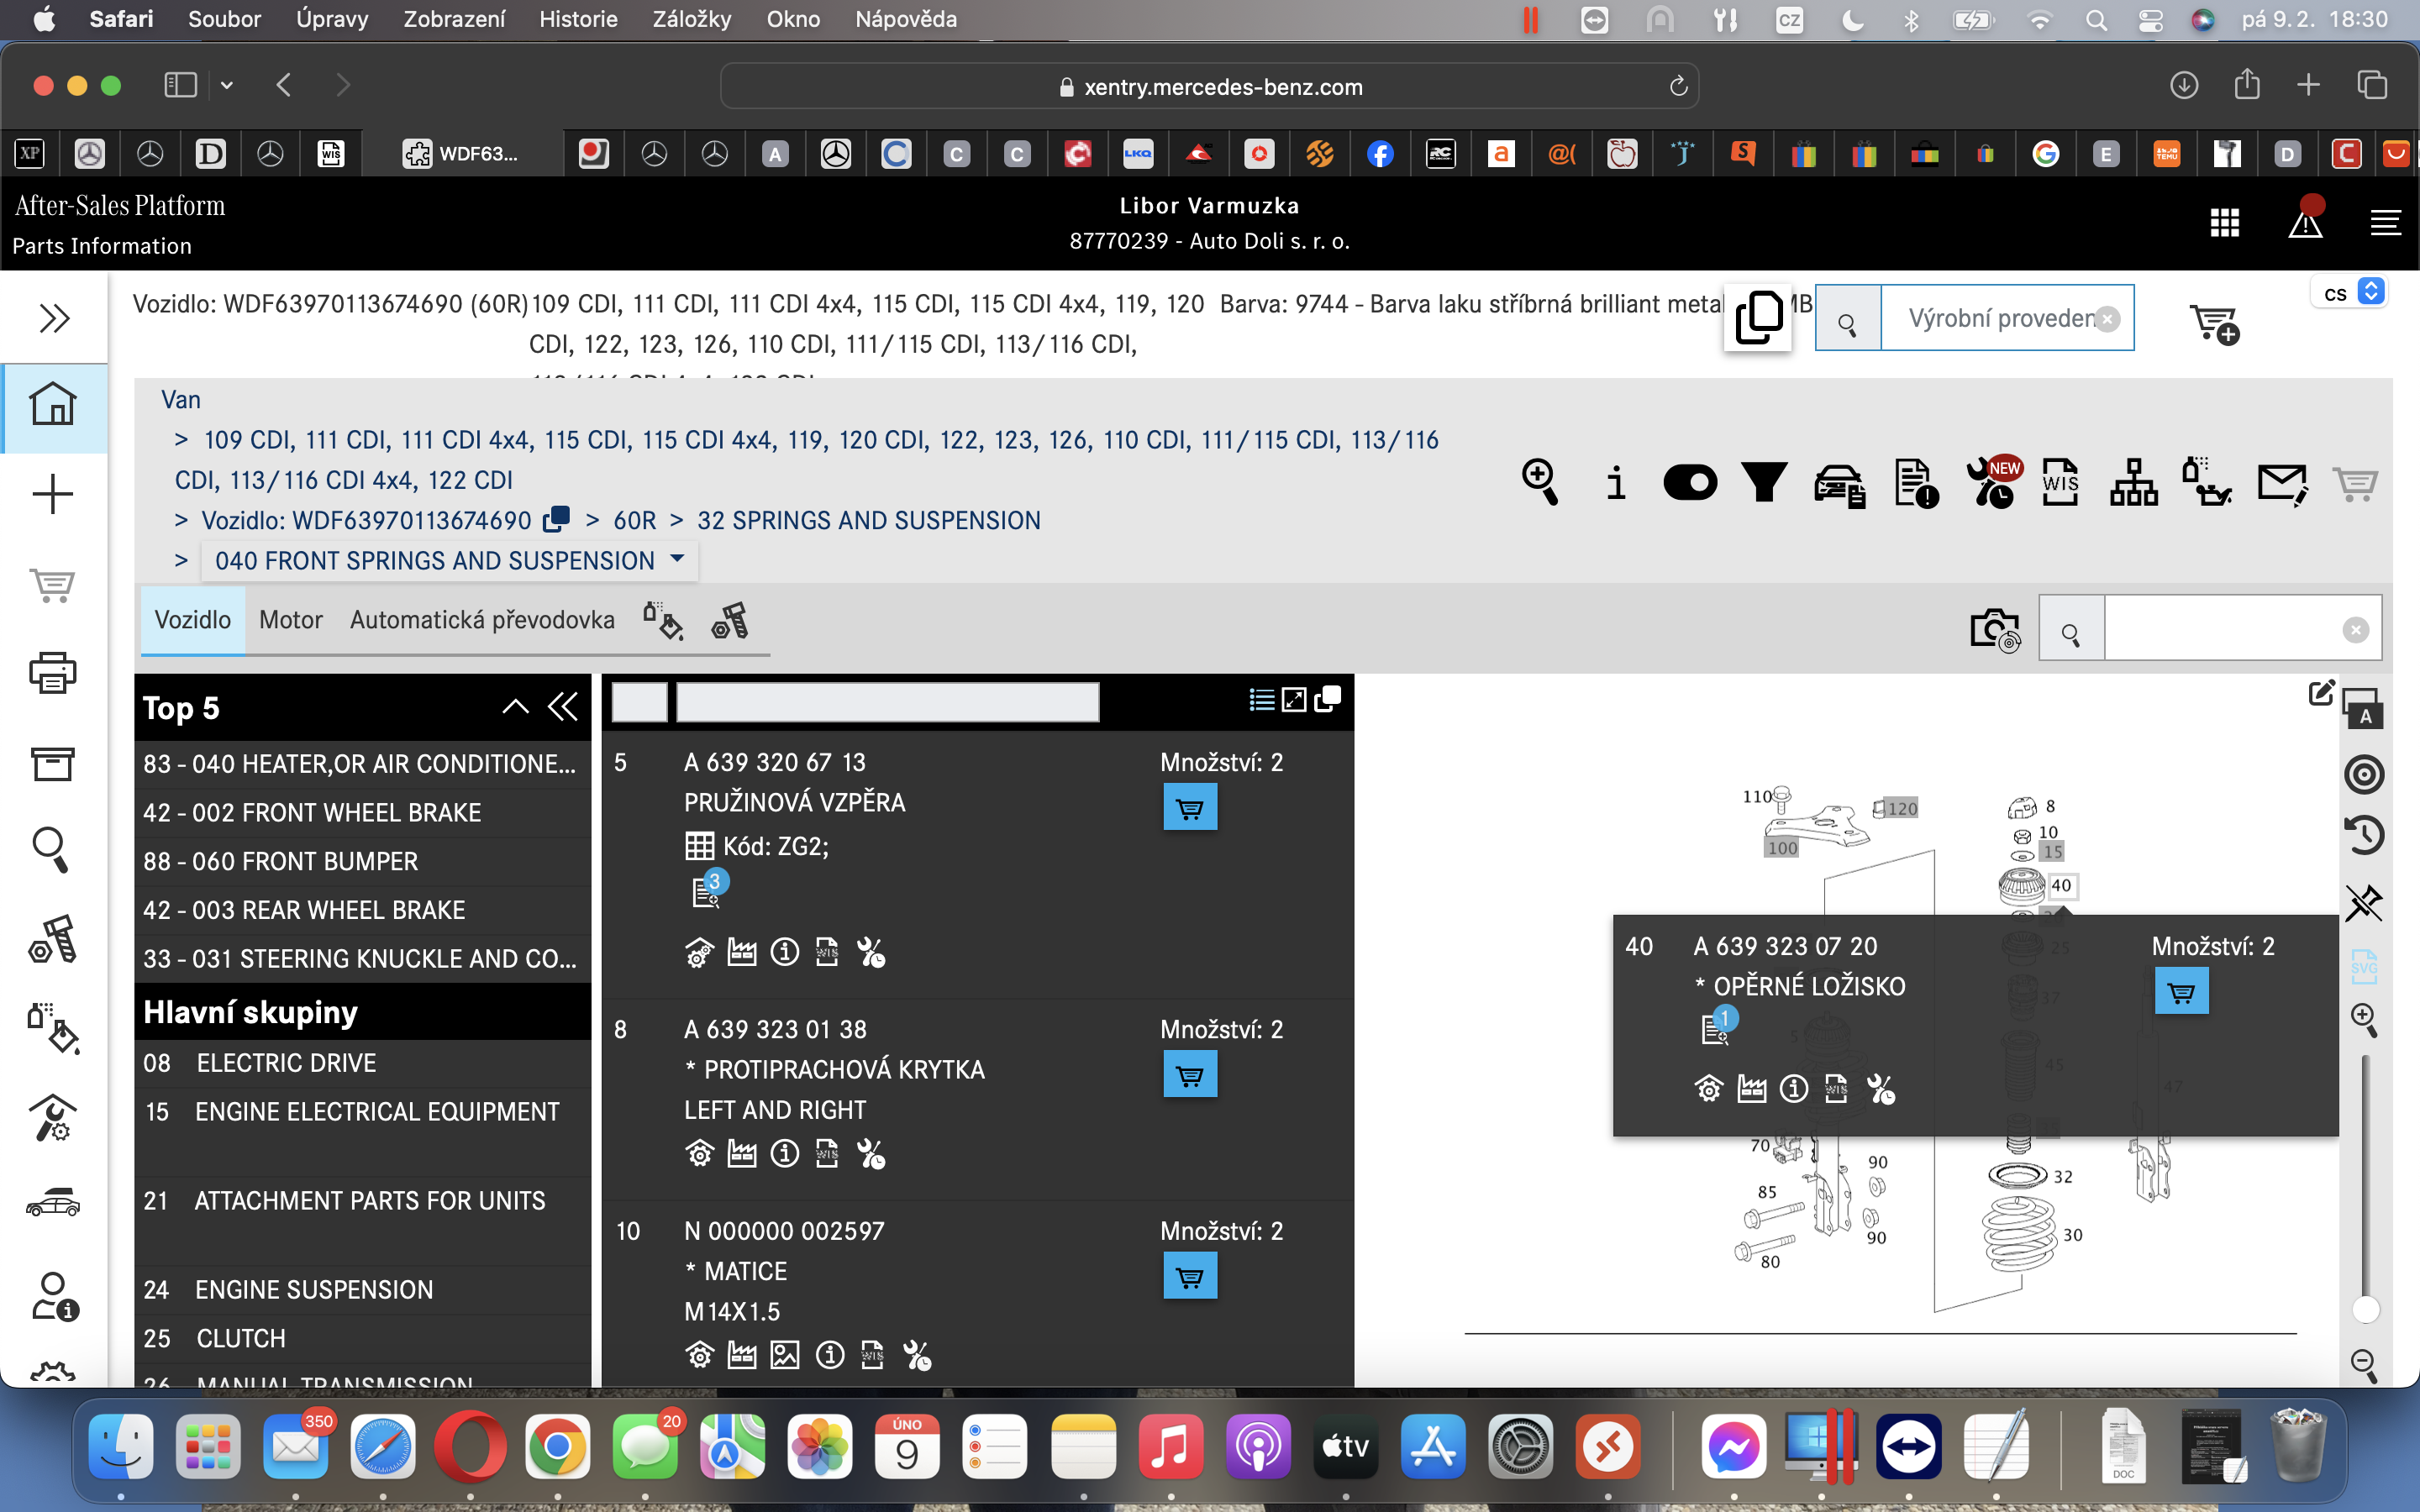Viewport: 2420px width, 1512px height.
Task: Expand the Top 5 panel collapse arrow
Action: coord(516,706)
